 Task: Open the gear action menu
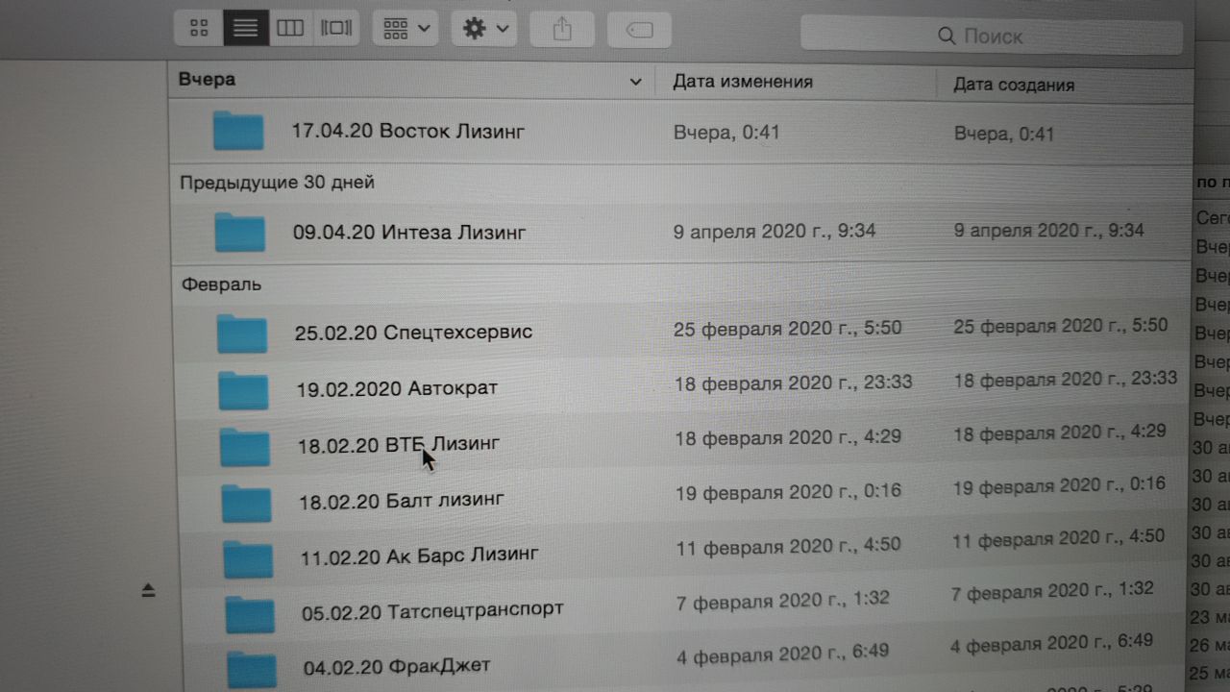(x=484, y=29)
